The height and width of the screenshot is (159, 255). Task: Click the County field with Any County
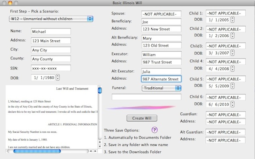[x=51, y=59]
